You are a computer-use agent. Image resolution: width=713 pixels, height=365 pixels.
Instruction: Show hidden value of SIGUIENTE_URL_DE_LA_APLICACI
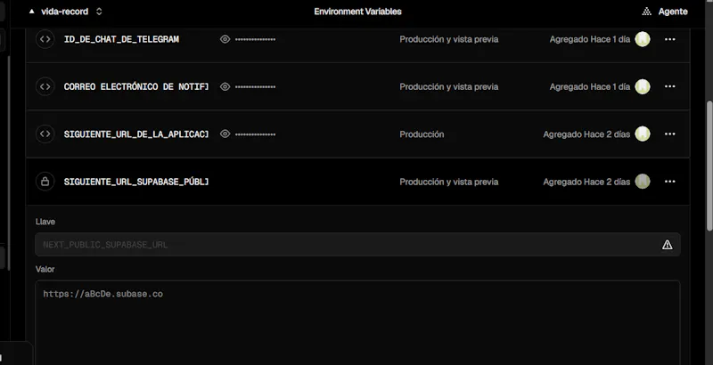tap(225, 134)
